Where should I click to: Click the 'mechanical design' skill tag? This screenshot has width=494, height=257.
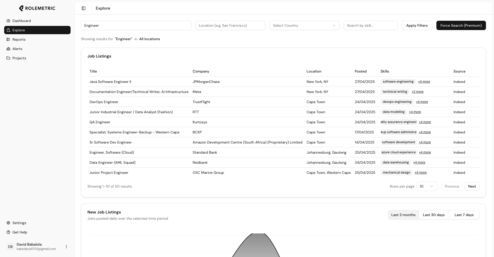(396, 173)
